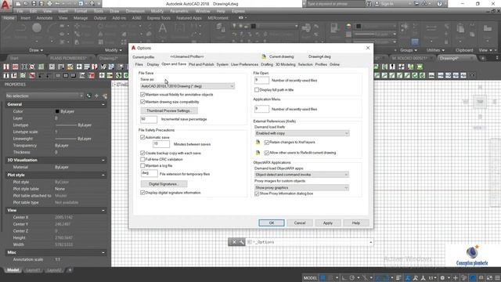The width and height of the screenshot is (501, 282).
Task: Collapse the General section in Properties
Action: click(103, 104)
